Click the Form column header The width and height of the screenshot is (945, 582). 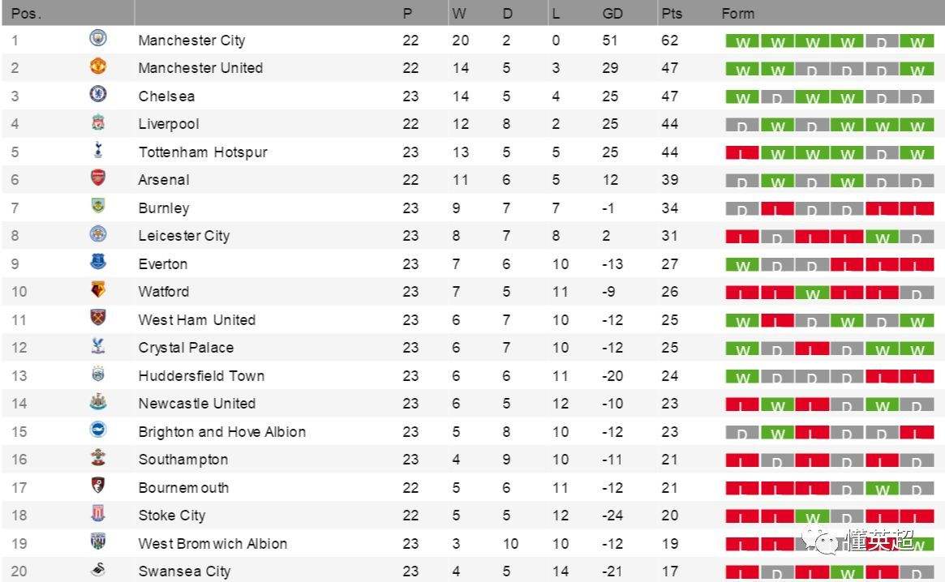pos(737,13)
